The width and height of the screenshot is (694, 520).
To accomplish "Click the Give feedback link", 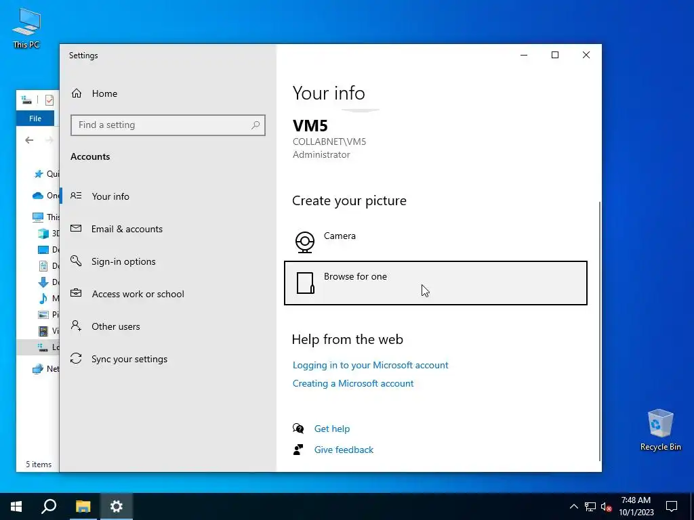I will click(344, 450).
